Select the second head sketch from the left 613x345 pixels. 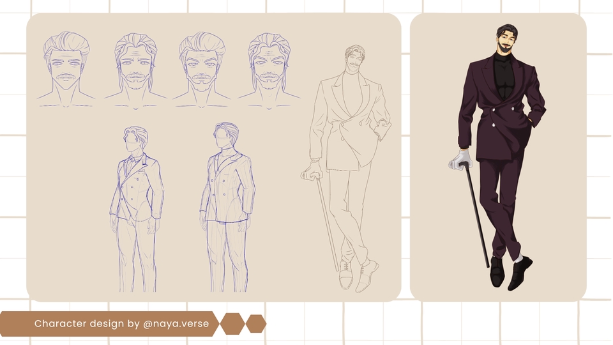point(135,70)
